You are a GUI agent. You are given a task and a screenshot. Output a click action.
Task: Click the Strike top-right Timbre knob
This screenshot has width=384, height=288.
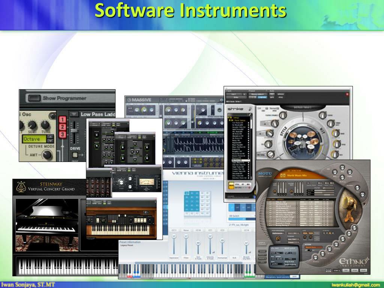[323, 115]
